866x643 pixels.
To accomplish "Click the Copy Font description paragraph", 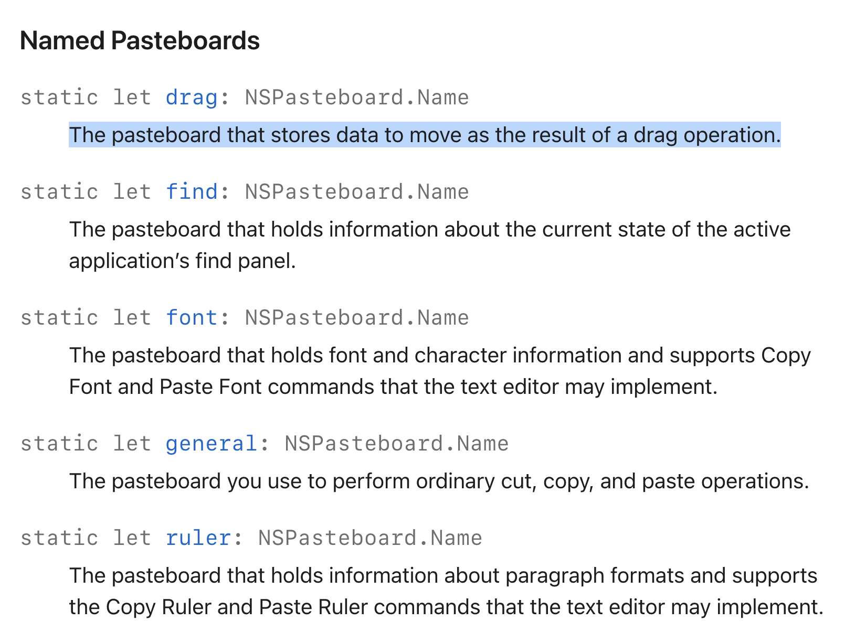I will (x=440, y=371).
